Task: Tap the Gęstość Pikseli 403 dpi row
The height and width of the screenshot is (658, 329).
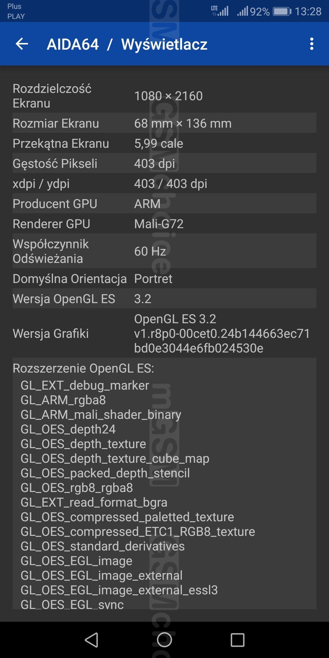Action: click(164, 163)
